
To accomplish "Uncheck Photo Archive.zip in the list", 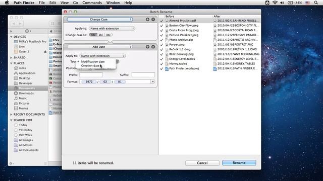I will tap(161, 40).
